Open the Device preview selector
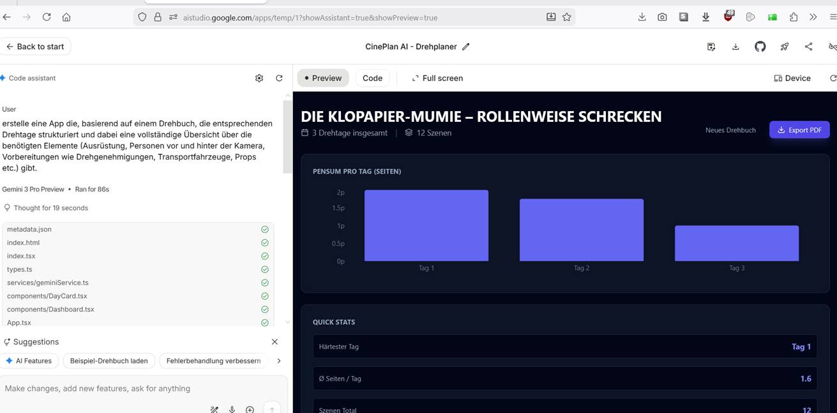Image resolution: width=837 pixels, height=413 pixels. (x=792, y=78)
